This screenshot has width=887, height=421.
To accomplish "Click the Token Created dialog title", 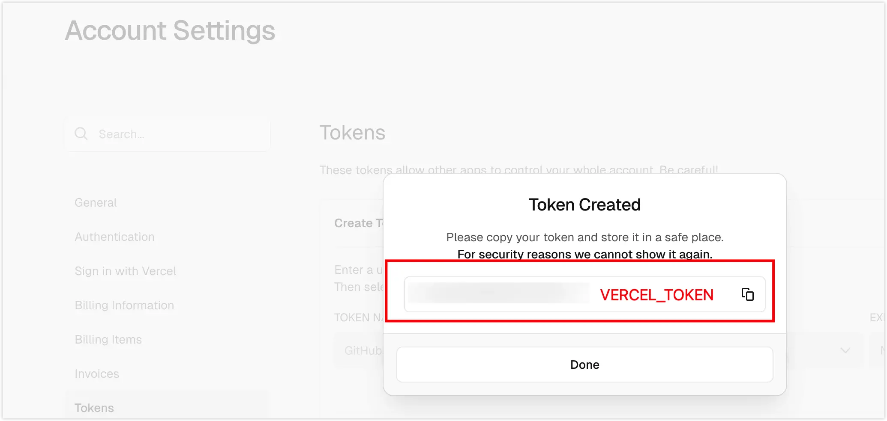I will [x=584, y=205].
